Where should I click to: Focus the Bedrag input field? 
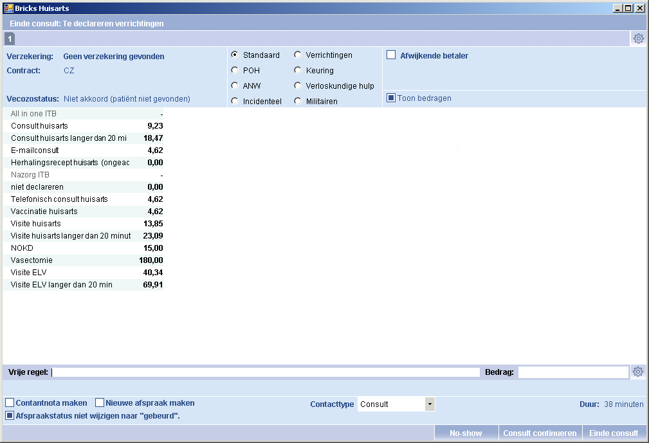pyautogui.click(x=573, y=372)
